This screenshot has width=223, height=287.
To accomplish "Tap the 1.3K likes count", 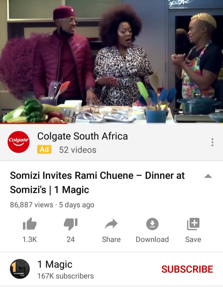I will (x=30, y=239).
